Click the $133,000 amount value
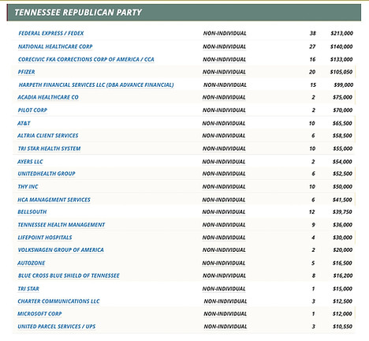 click(x=341, y=59)
